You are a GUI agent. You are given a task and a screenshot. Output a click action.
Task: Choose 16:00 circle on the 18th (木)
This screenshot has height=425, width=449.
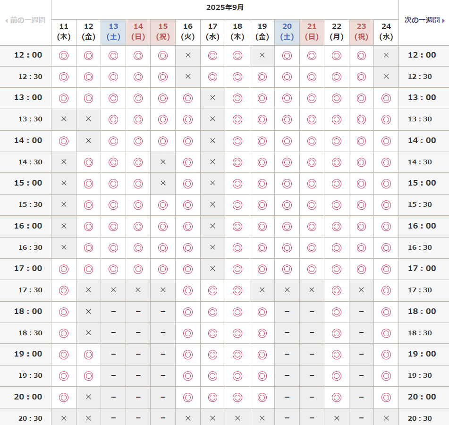237,226
